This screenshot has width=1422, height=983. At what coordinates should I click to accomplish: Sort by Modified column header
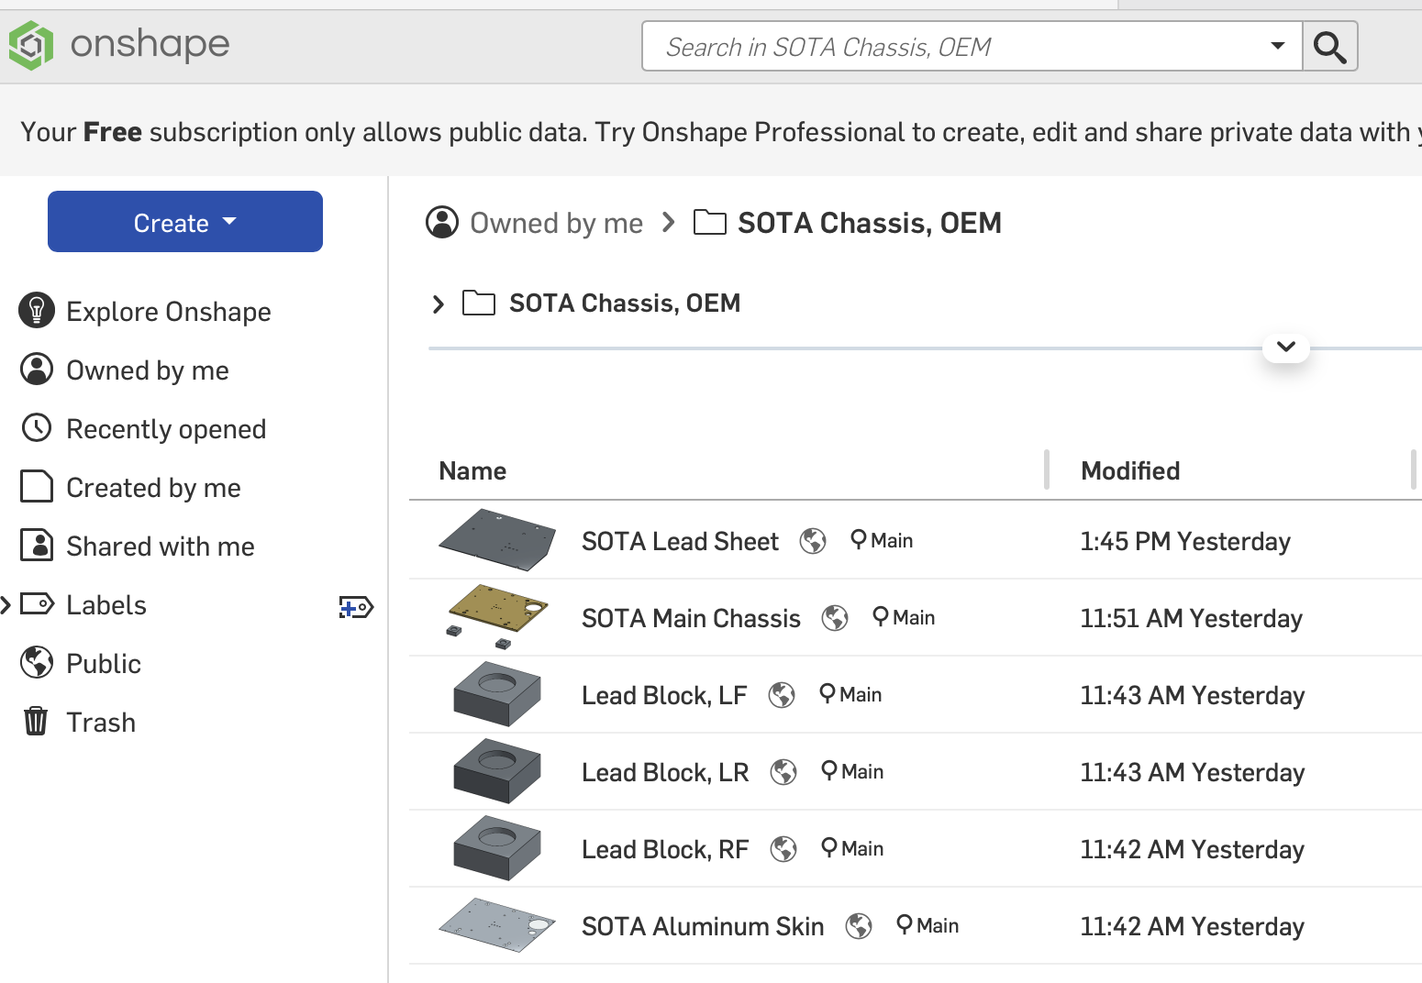coord(1130,471)
